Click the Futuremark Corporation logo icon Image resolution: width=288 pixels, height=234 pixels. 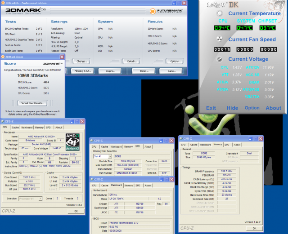point(153,11)
